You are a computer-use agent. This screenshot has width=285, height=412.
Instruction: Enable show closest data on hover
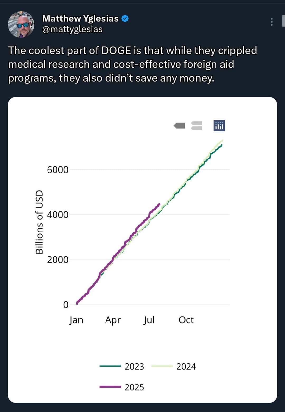pyautogui.click(x=179, y=126)
